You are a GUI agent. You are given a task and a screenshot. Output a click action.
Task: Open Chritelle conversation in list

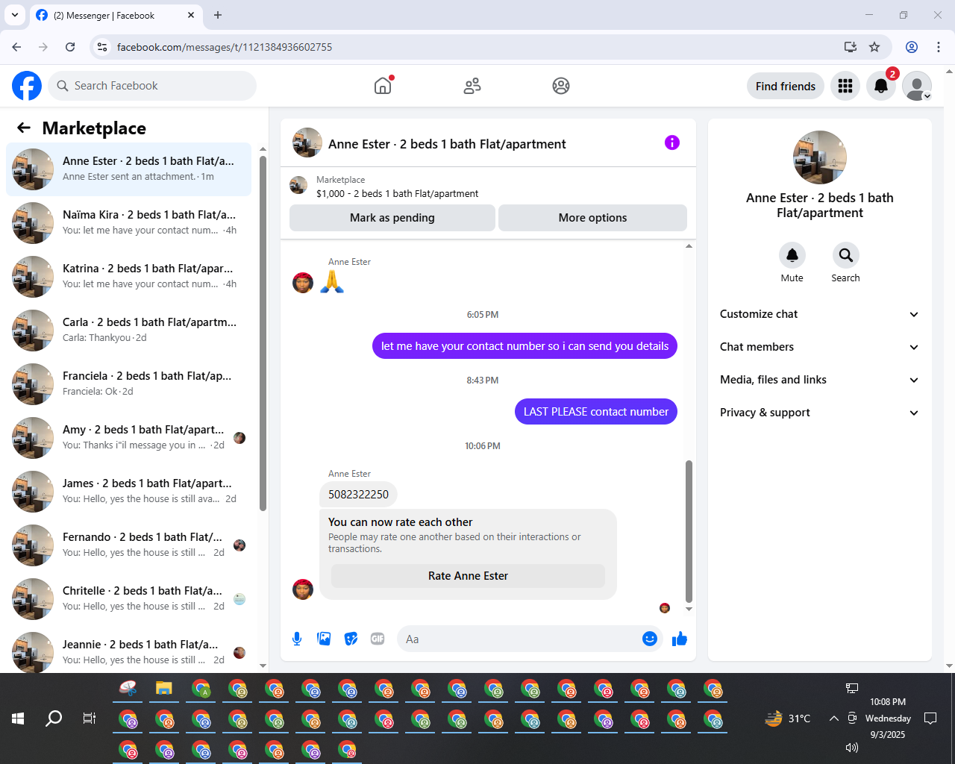pyautogui.click(x=128, y=599)
